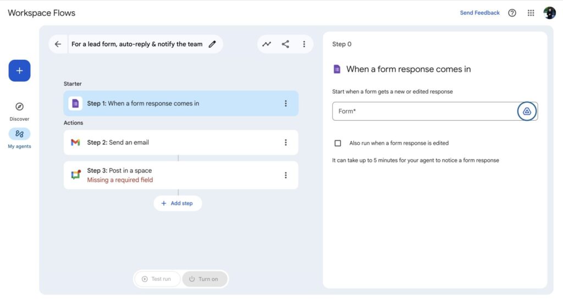
Task: Select Step 2 Send an email
Action: coord(181,142)
